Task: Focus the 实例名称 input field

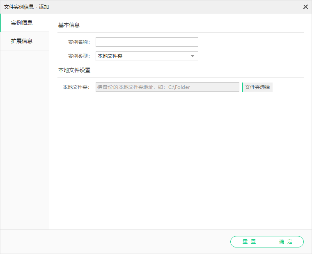Action: 147,42
